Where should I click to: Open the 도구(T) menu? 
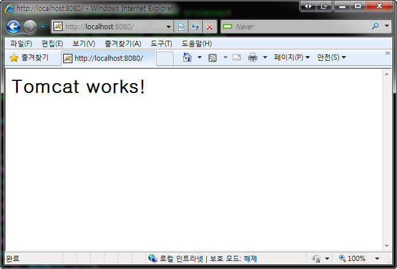coord(161,44)
